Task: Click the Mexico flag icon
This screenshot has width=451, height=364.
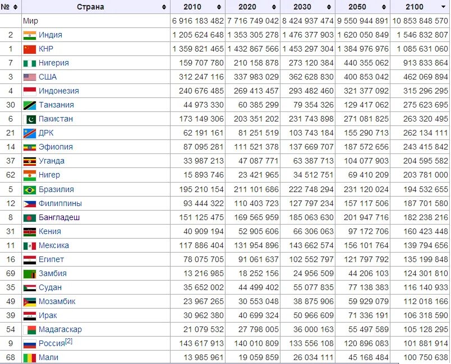Action: [x=29, y=245]
